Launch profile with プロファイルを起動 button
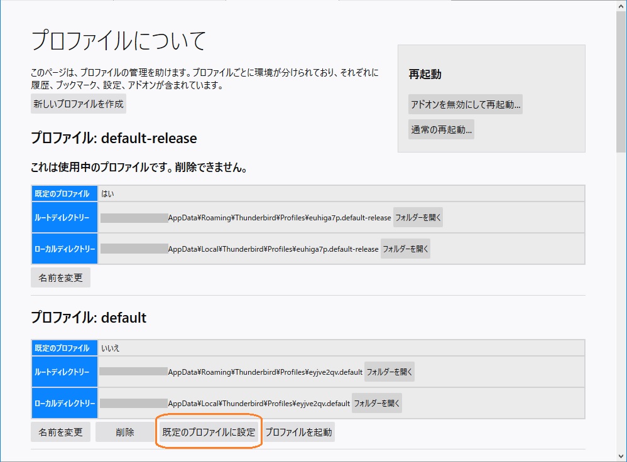 (298, 432)
